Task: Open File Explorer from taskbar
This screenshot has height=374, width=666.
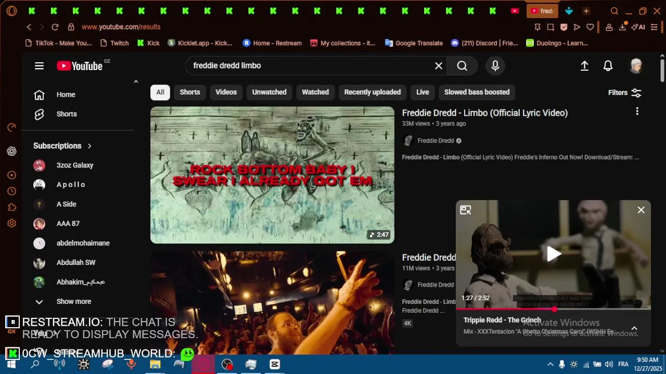Action: pyautogui.click(x=155, y=364)
